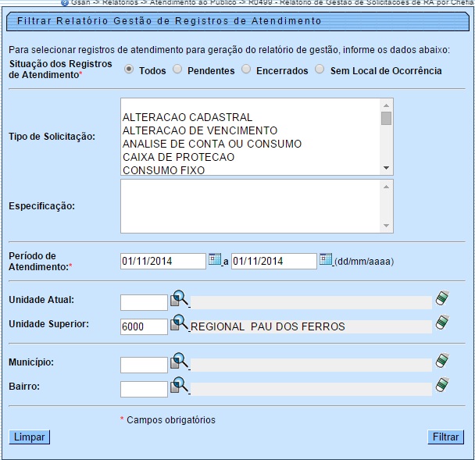Click the start date field 01/11/2014
The image size is (475, 460).
point(163,261)
